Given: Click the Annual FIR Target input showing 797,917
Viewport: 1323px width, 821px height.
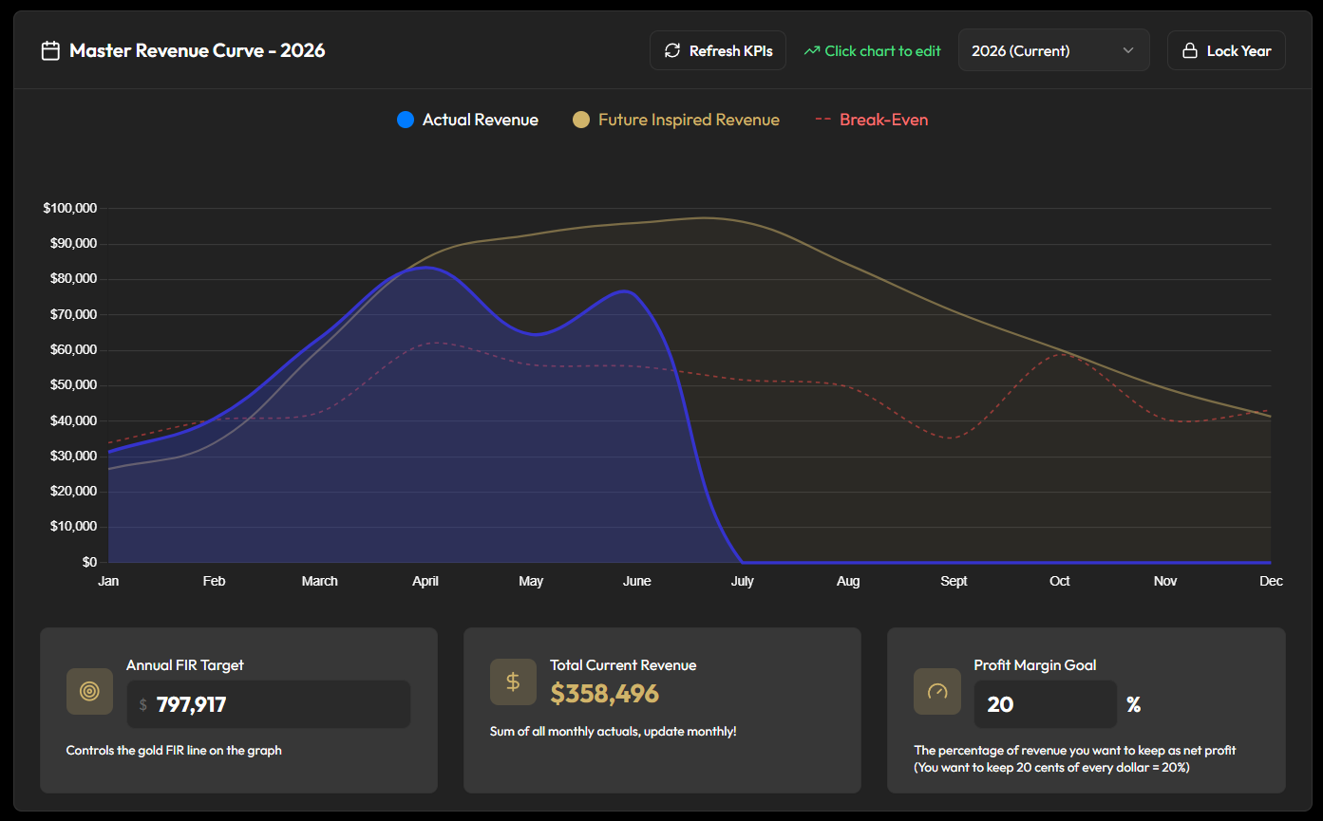Looking at the screenshot, I should click(x=269, y=704).
